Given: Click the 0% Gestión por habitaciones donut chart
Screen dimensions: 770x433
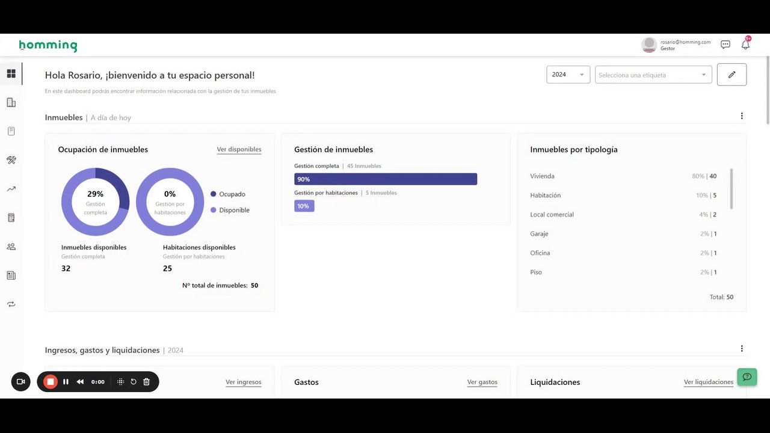Looking at the screenshot, I should coord(170,201).
